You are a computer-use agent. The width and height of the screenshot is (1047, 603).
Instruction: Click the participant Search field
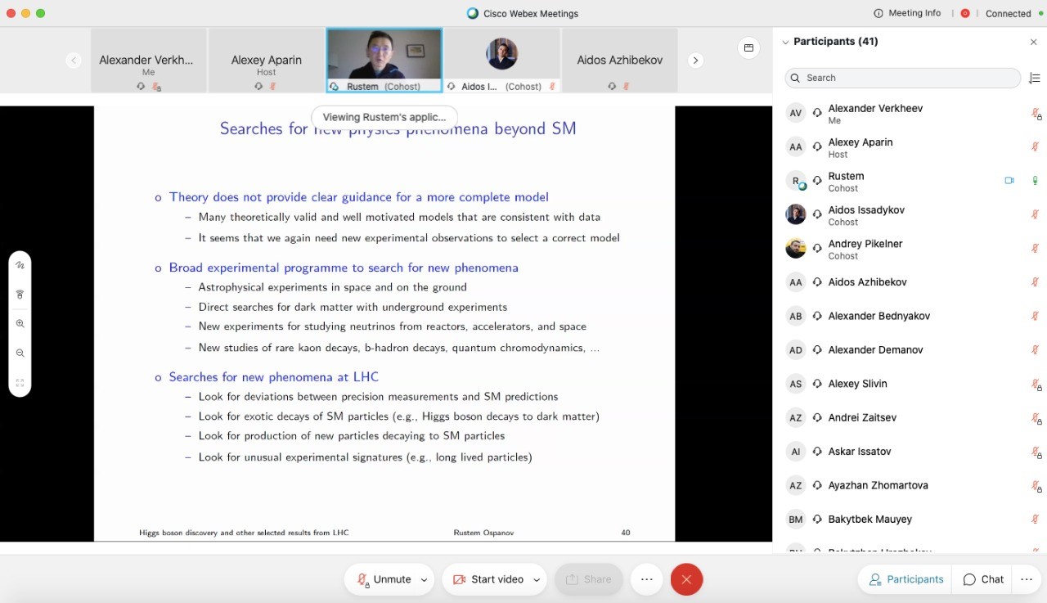pos(903,78)
